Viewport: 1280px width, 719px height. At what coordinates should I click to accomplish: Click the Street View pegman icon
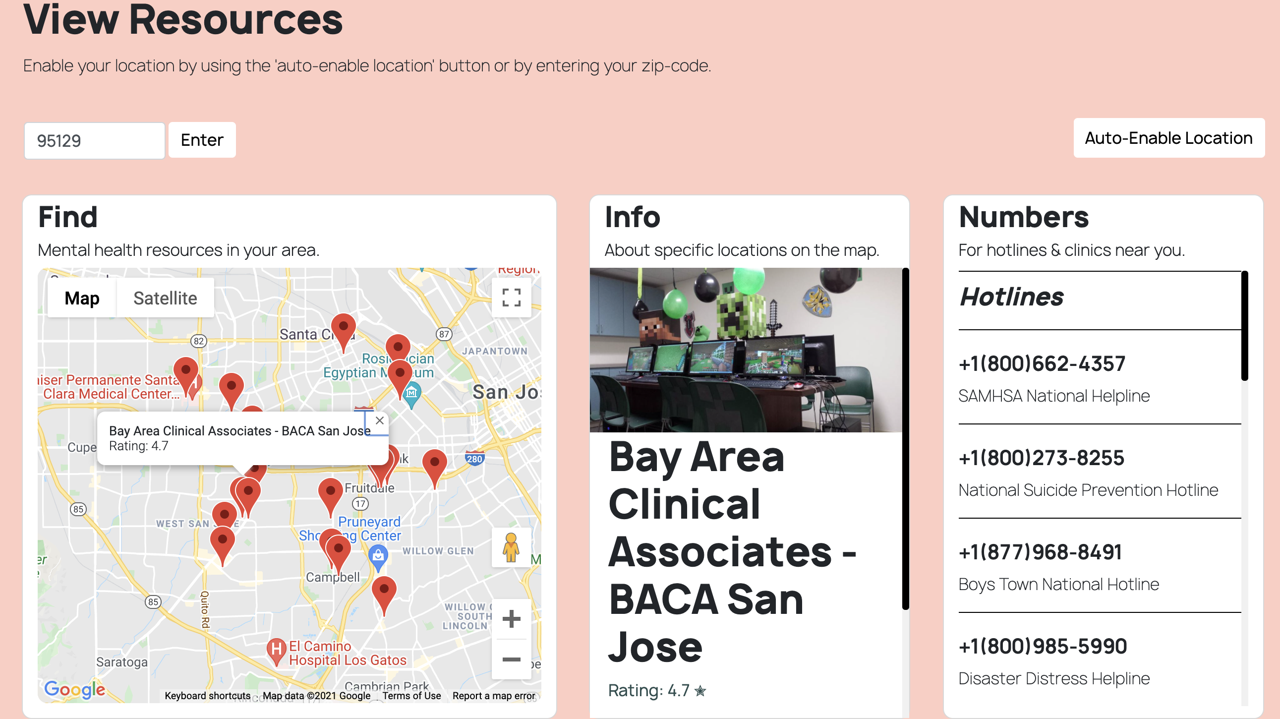(511, 547)
